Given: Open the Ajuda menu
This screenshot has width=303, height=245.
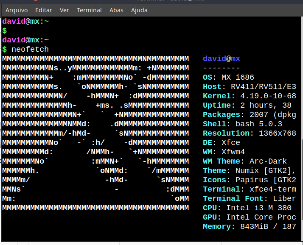Looking at the screenshot, I should tap(139, 10).
